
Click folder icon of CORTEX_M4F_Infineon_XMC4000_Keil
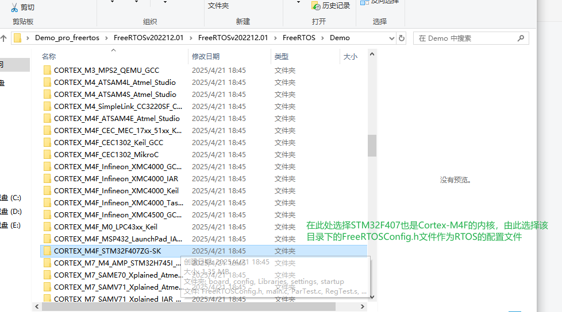pos(47,191)
